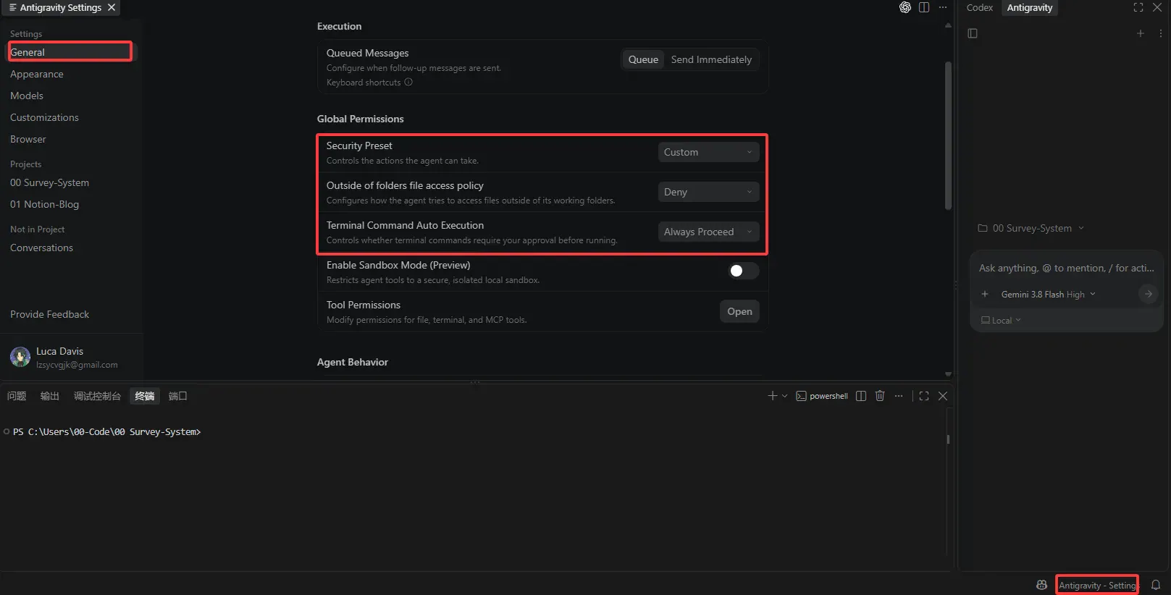The image size is (1171, 595).
Task: Split the editor with the layout icon
Action: (924, 7)
